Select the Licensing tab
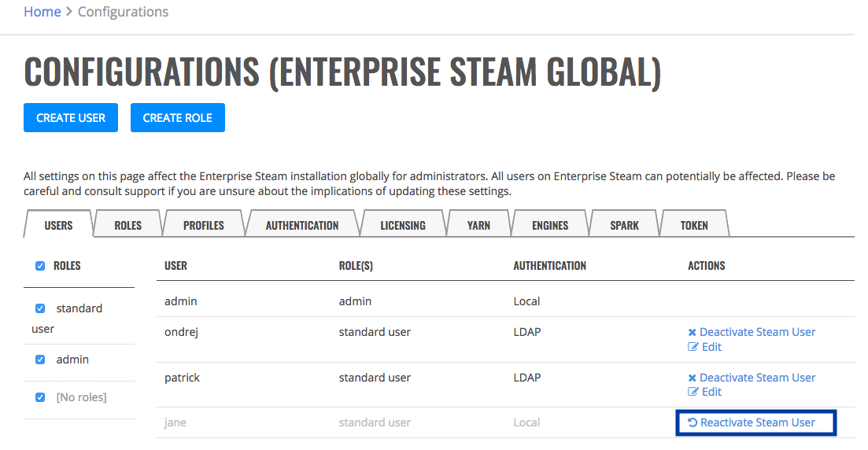This screenshot has width=868, height=450. click(x=402, y=225)
